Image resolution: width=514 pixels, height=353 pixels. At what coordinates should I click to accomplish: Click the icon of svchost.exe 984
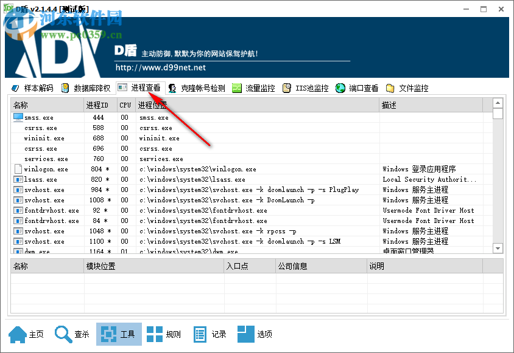(18, 190)
